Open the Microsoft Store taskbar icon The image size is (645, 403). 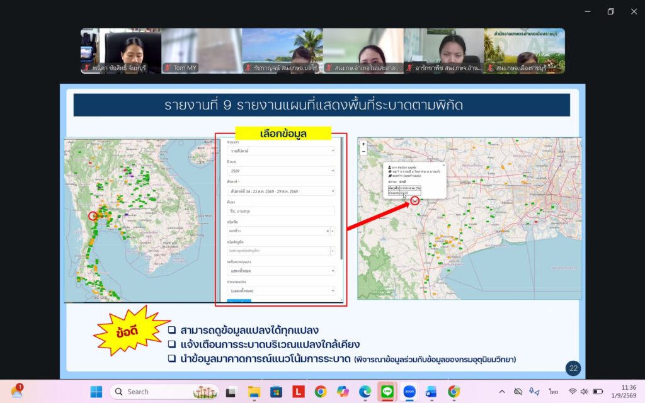pos(276,392)
